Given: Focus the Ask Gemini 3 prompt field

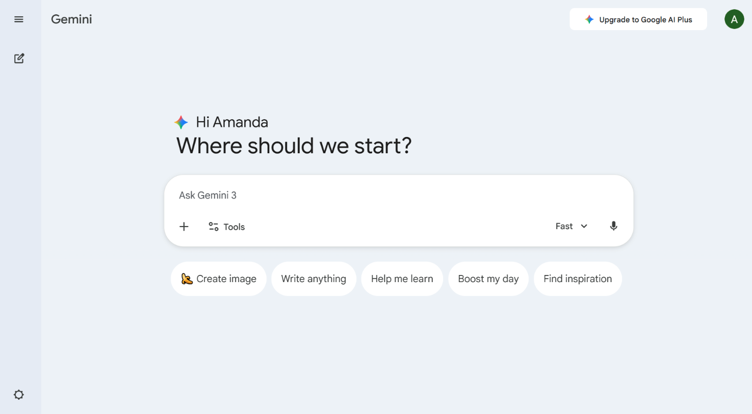Looking at the screenshot, I should pyautogui.click(x=357, y=196).
